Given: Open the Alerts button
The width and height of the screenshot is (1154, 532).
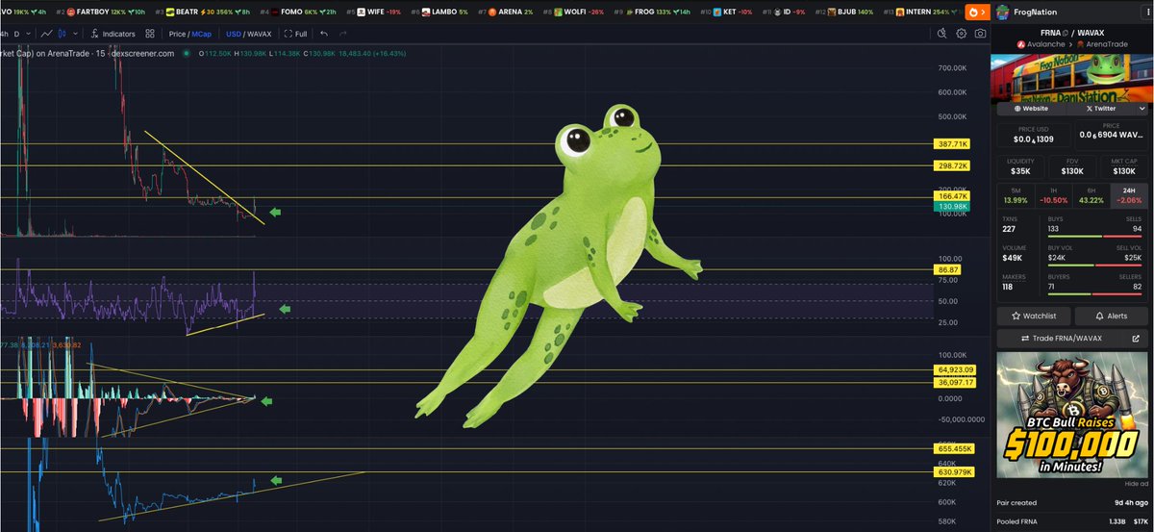Looking at the screenshot, I should coord(1113,316).
